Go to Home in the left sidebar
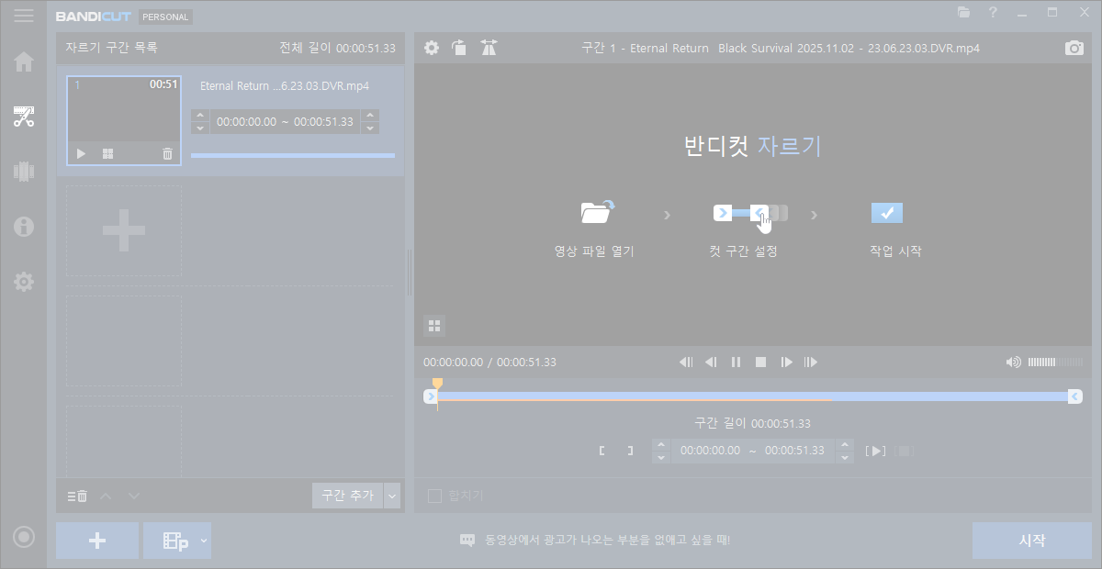The width and height of the screenshot is (1102, 569). (x=24, y=61)
